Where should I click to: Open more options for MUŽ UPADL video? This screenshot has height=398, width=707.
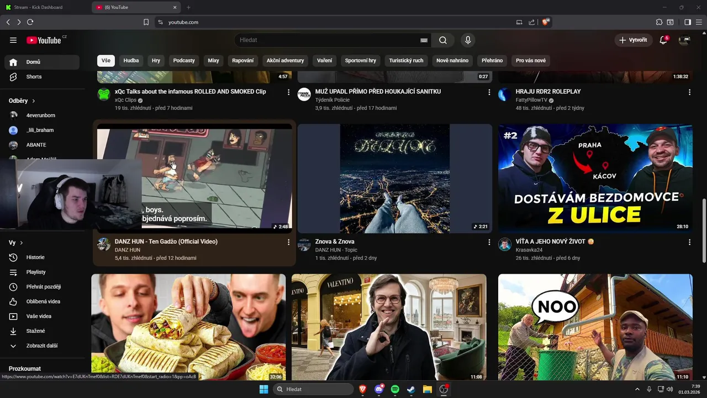489,92
